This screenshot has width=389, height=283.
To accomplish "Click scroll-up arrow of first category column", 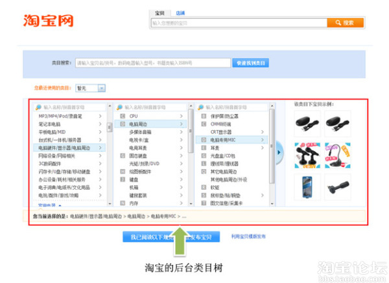I will (x=110, y=106).
